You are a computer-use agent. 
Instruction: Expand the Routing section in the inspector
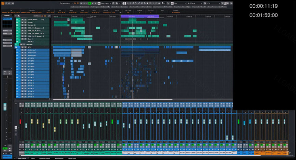coord(7,30)
